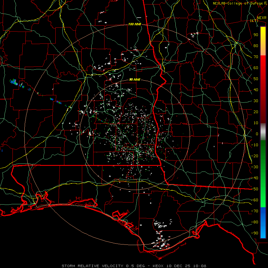Click the NEXR label above the color scale
Screen dimensions: 268x268
pyautogui.click(x=262, y=18)
